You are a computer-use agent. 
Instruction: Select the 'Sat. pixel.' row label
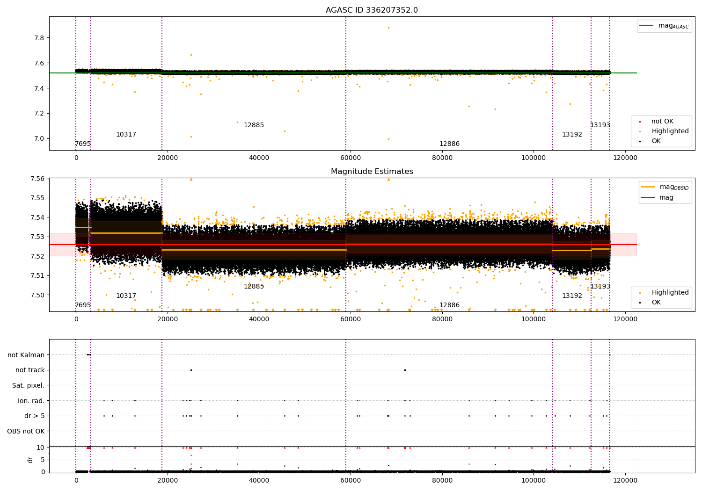point(29,386)
